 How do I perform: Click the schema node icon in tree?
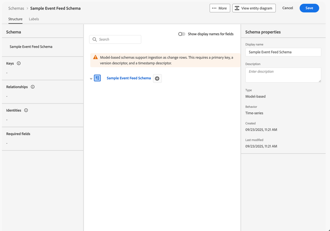click(98, 78)
